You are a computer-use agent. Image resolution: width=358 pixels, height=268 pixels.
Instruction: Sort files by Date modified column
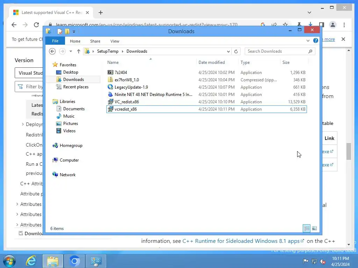(212, 62)
